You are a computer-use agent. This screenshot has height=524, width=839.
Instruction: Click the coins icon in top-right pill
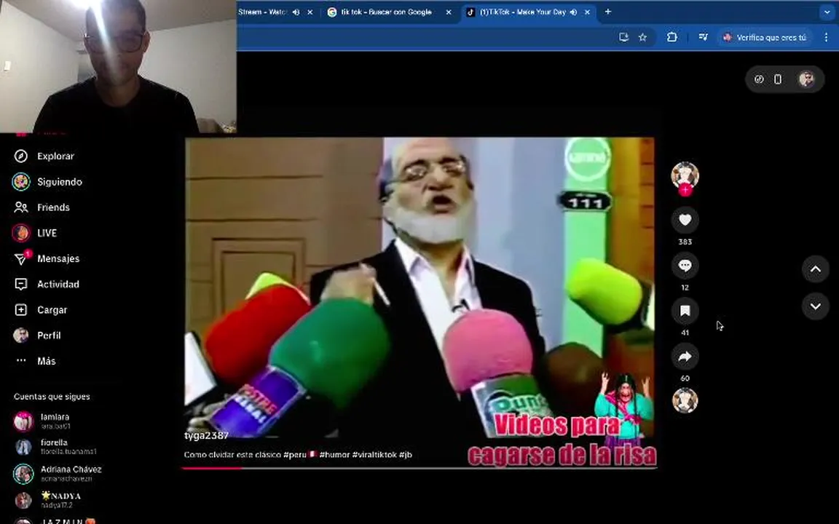(759, 79)
